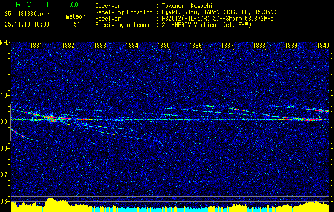The image size is (334, 212).
Task: Click the 1836 time axis marker
Action: pos(195,46)
